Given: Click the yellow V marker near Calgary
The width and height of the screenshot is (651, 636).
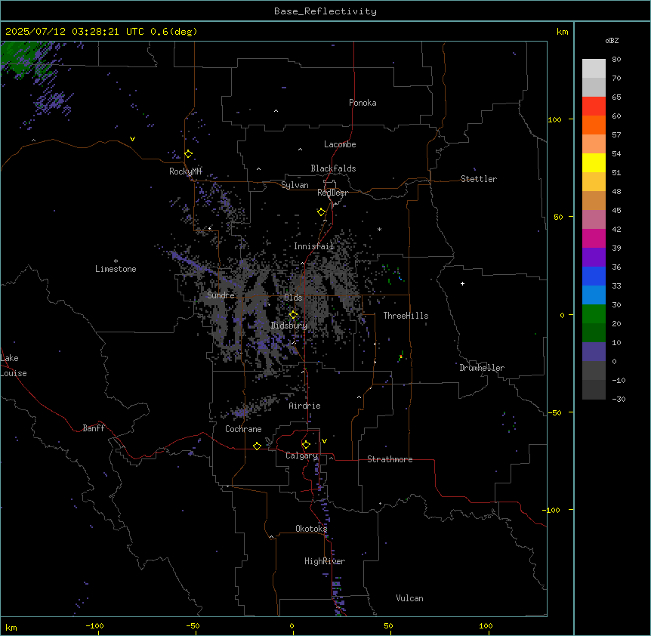Looking at the screenshot, I should click(x=324, y=441).
